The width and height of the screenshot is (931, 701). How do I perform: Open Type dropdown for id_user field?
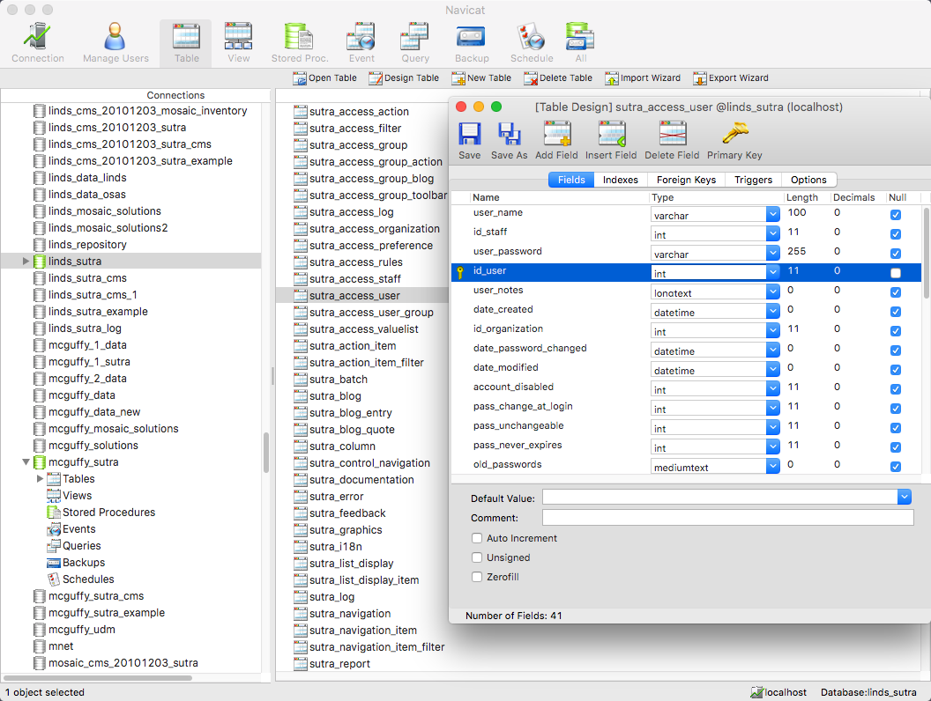click(772, 273)
